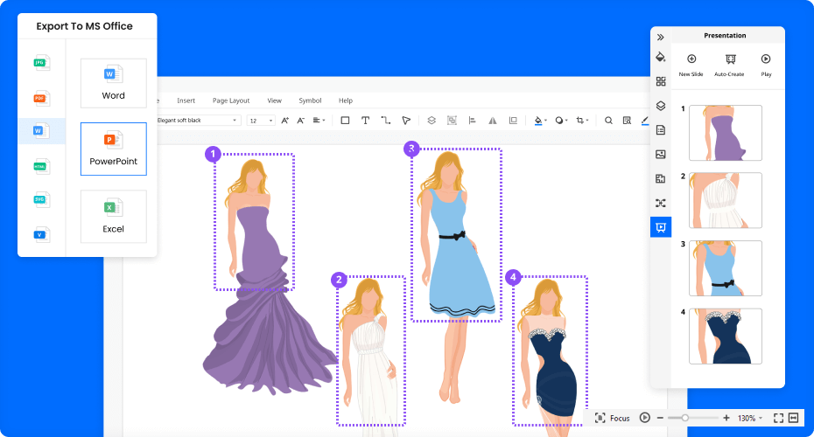
Task: Open the 'Elegant soft black' font dropdown
Action: point(197,121)
